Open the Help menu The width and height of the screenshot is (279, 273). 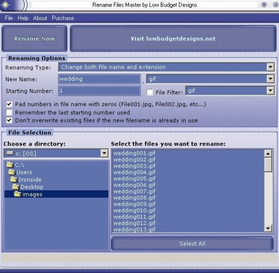[x=23, y=18]
